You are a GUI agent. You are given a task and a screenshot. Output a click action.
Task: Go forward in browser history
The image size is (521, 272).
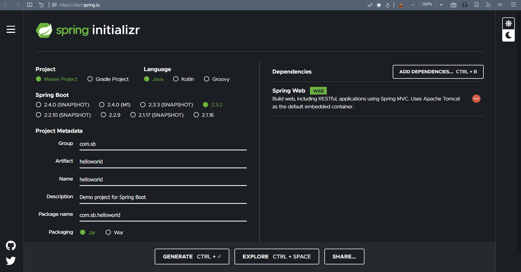[x=18, y=5]
